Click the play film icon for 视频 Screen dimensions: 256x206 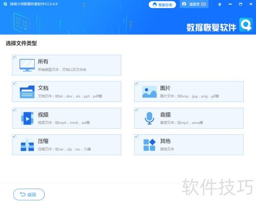pyautogui.click(x=27, y=118)
